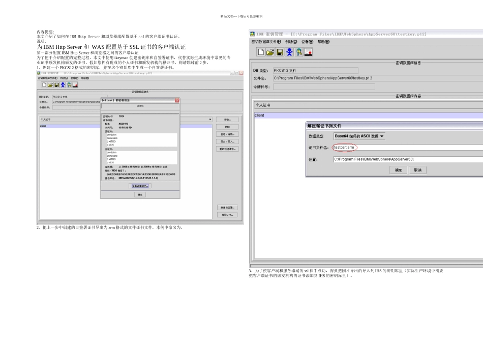Click the certificate icon in the export-certificate window toolbar
This screenshot has width=483, height=342.
[x=308, y=52]
